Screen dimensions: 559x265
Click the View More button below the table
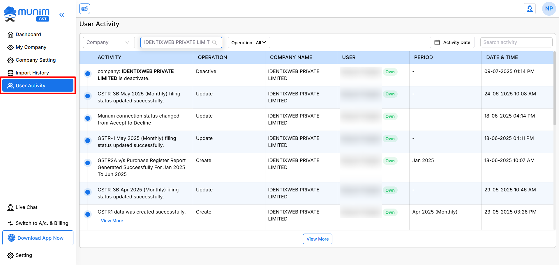(318, 239)
